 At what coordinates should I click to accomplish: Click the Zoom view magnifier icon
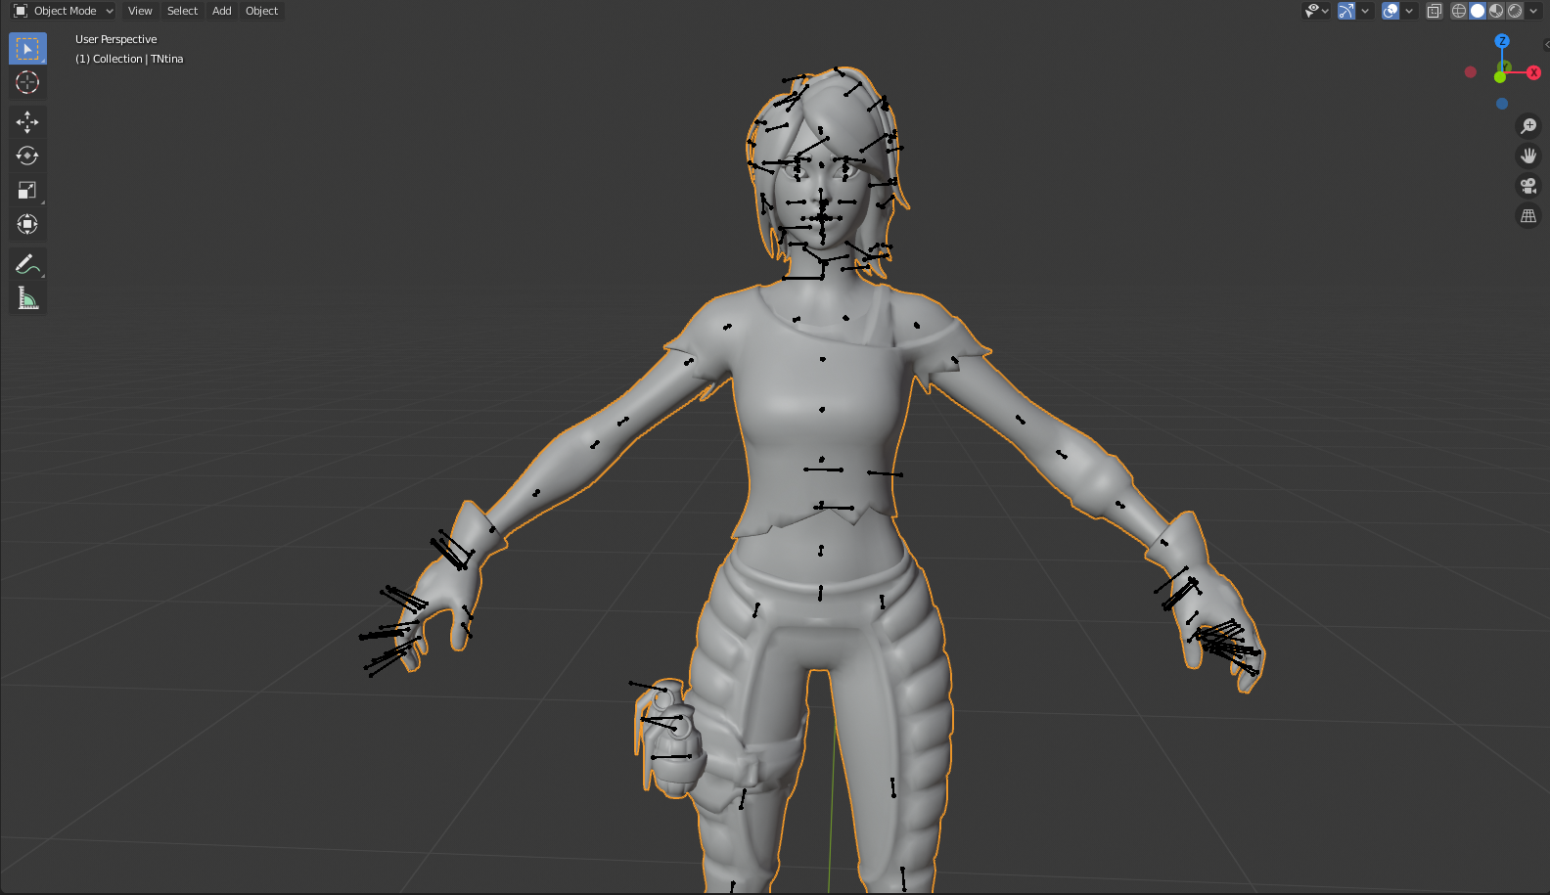tap(1528, 126)
